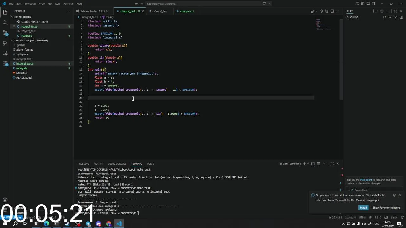Click the Explorer more actions ellipsis

pos(68,11)
